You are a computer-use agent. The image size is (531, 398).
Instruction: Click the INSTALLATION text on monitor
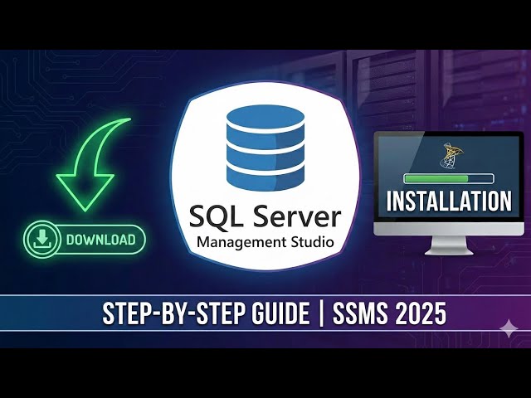[449, 201]
